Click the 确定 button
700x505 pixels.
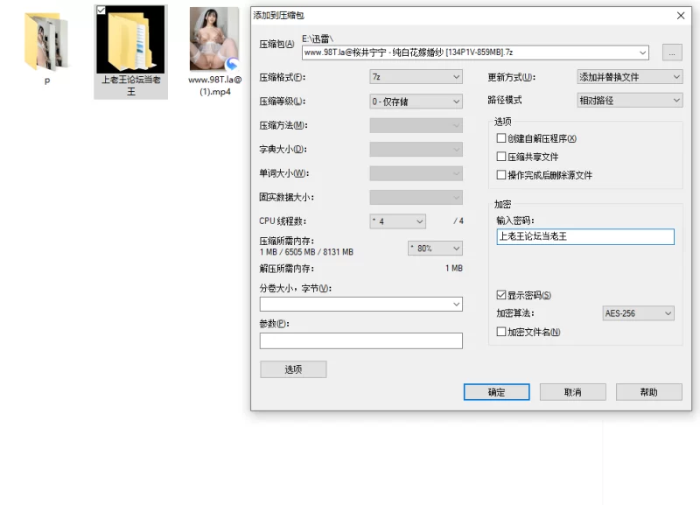(496, 392)
